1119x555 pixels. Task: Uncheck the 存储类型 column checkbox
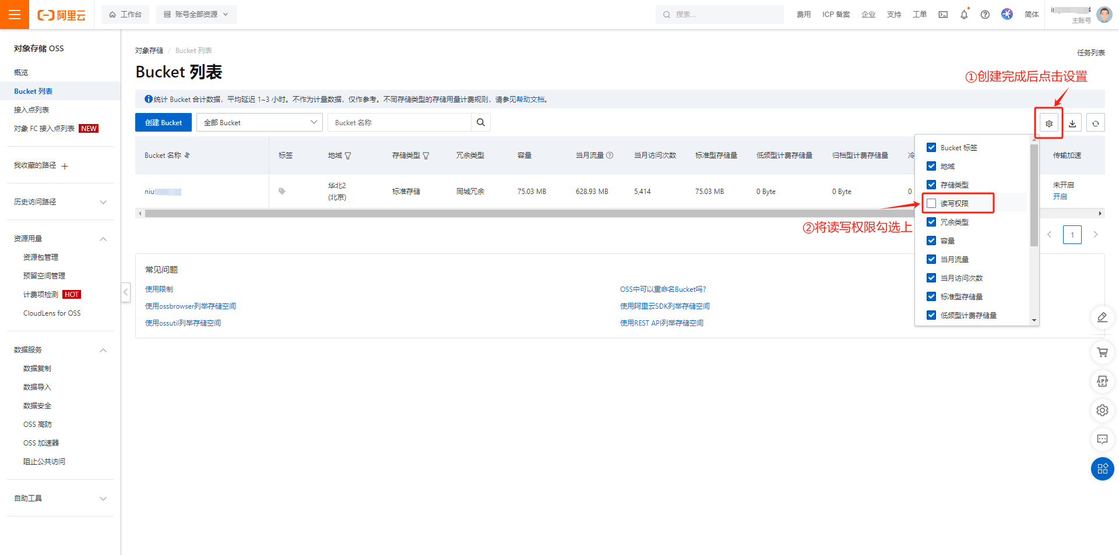931,185
